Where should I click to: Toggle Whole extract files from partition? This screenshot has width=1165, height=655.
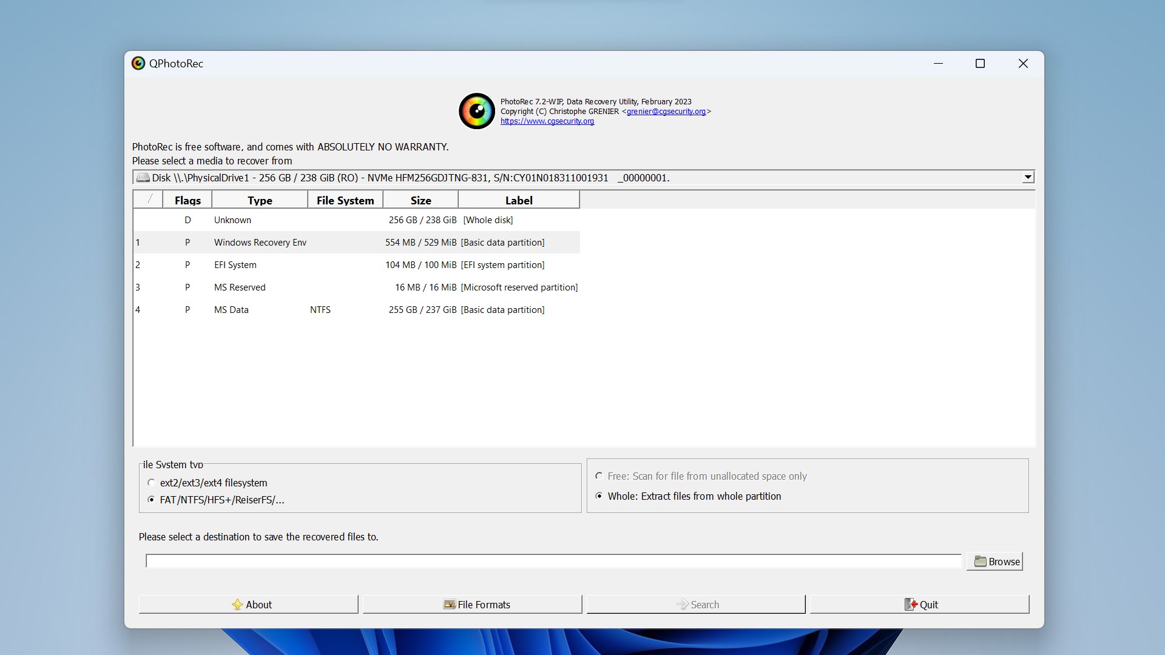[600, 496]
